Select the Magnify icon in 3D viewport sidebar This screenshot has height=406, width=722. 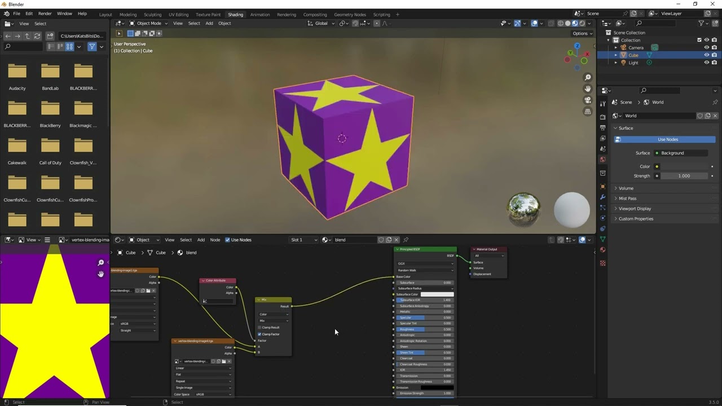click(588, 77)
